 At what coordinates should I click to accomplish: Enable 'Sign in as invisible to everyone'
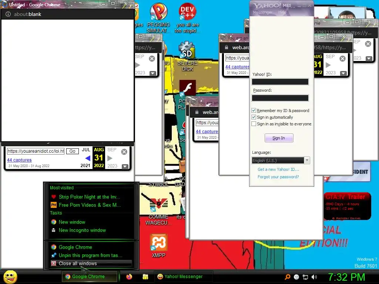pyautogui.click(x=254, y=124)
